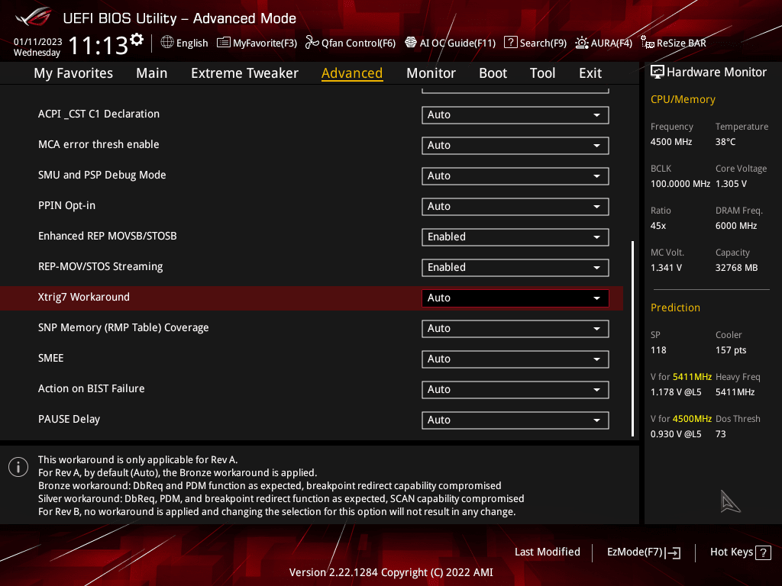This screenshot has width=782, height=586.
Task: Select MCA error thresh enable label
Action: tap(99, 144)
